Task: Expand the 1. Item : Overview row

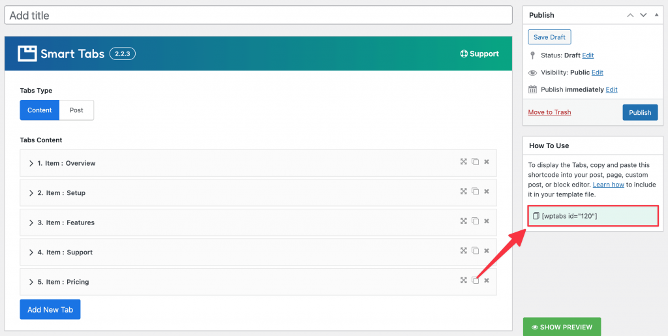Action: click(x=258, y=163)
